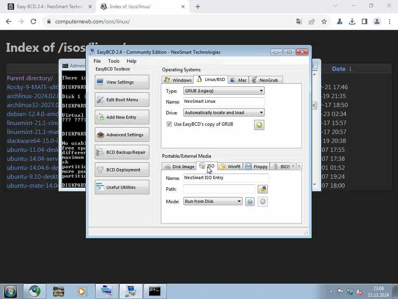Click the empty ISO Path field
398x299 pixels.
coord(219,189)
